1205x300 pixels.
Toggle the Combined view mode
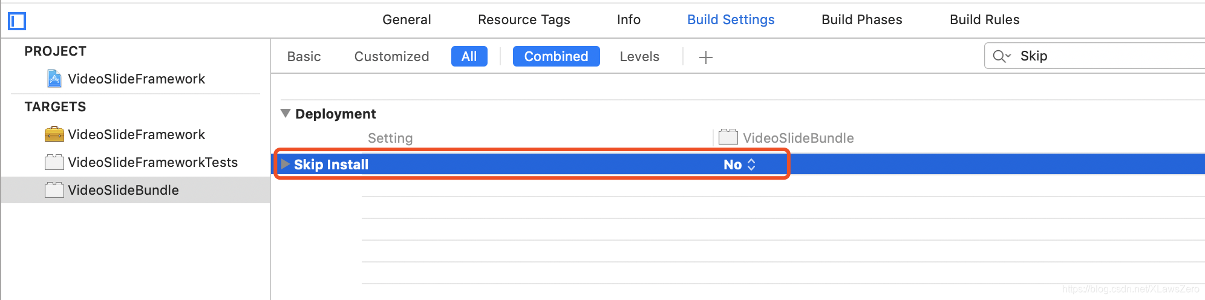556,56
